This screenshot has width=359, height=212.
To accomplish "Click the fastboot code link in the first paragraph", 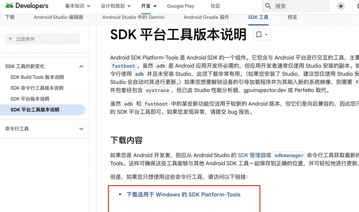I will 123,66.
